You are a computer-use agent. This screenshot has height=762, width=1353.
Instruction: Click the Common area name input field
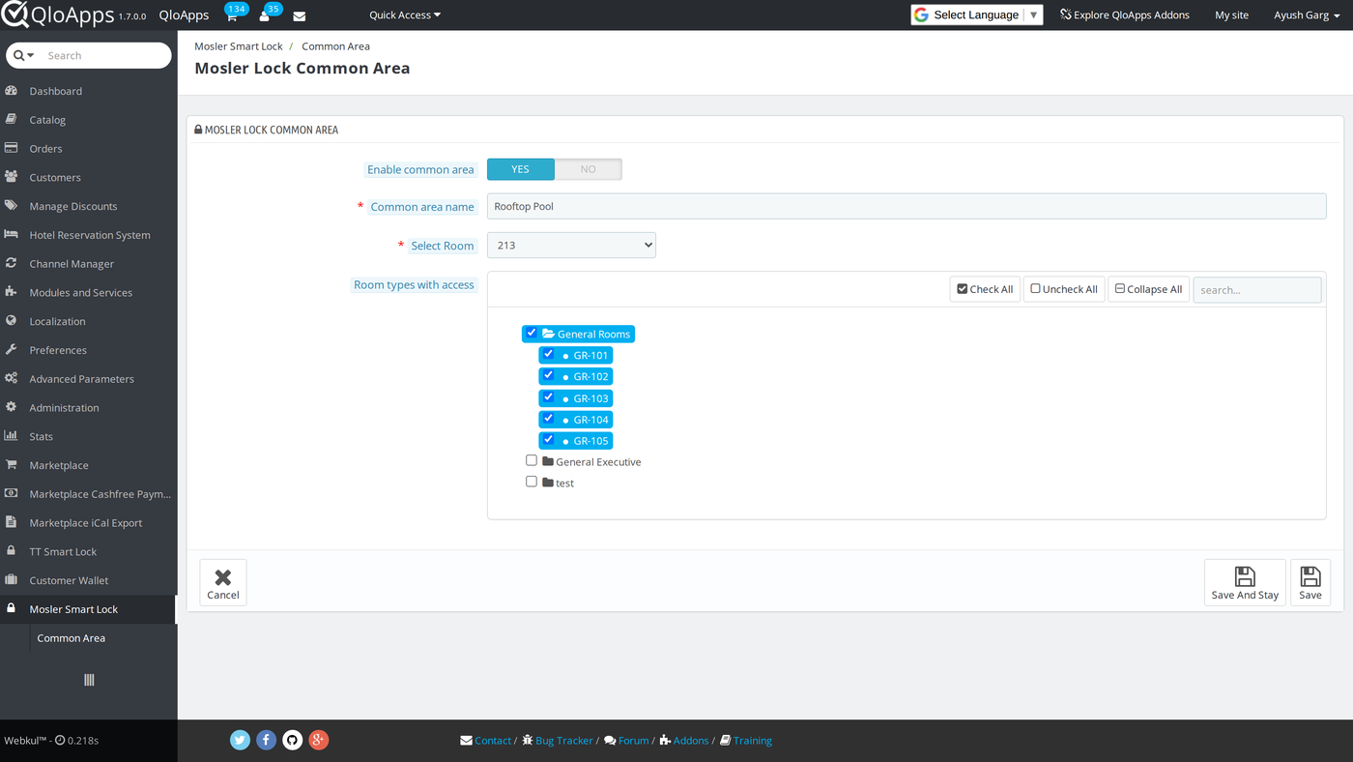pyautogui.click(x=907, y=206)
